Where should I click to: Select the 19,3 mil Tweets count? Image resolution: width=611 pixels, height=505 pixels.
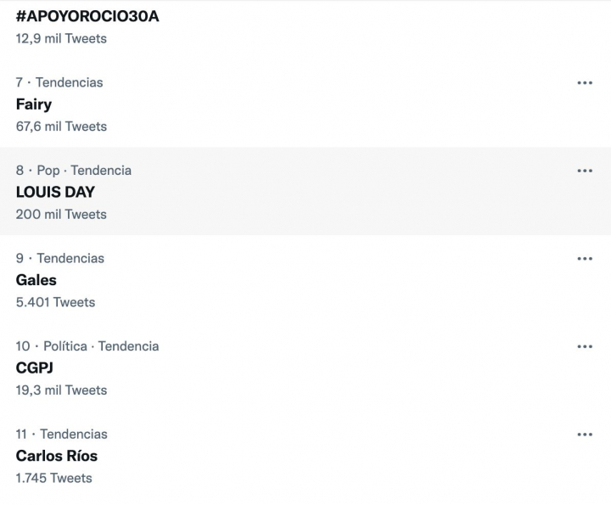tap(61, 390)
